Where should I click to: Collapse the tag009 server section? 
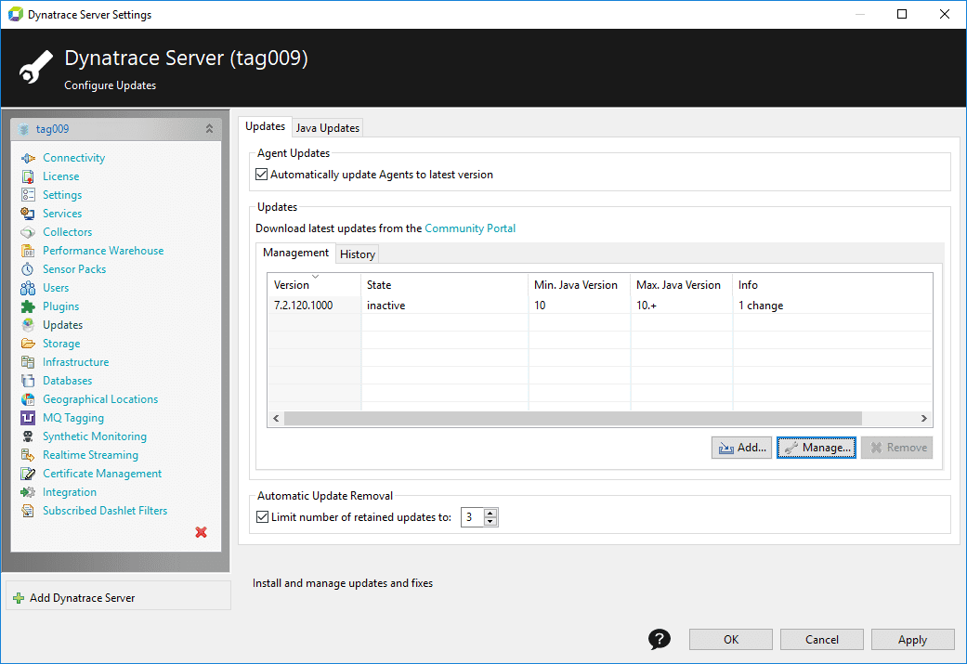pos(209,129)
